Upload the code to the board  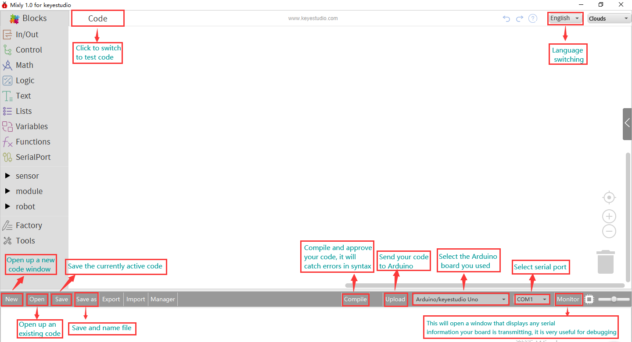click(395, 300)
